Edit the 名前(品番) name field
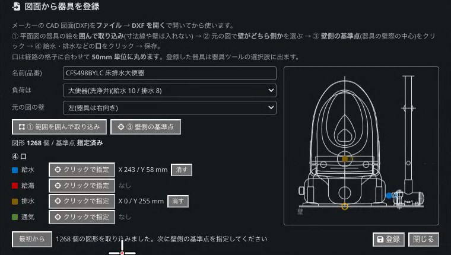Image resolution: width=451 pixels, height=255 pixels. 169,73
